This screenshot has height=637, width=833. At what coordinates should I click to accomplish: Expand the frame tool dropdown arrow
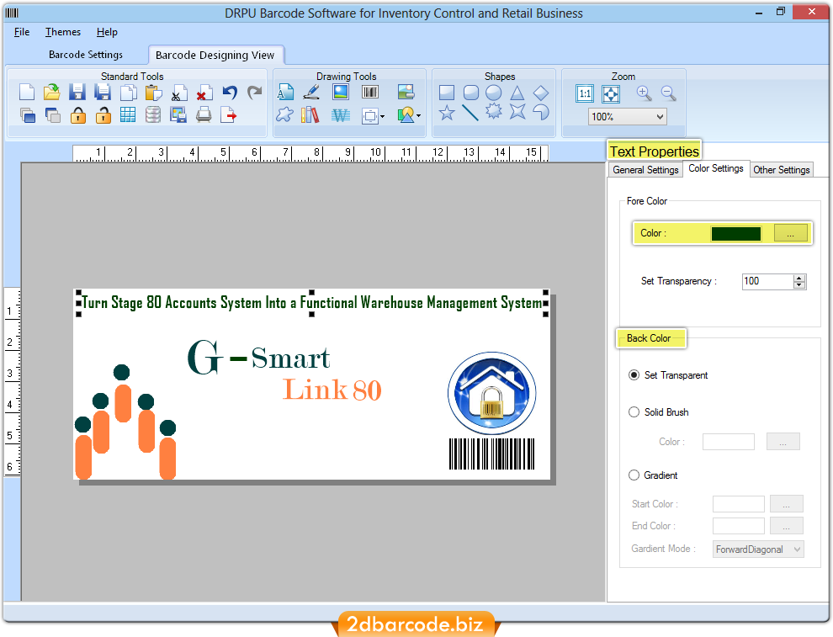(382, 115)
